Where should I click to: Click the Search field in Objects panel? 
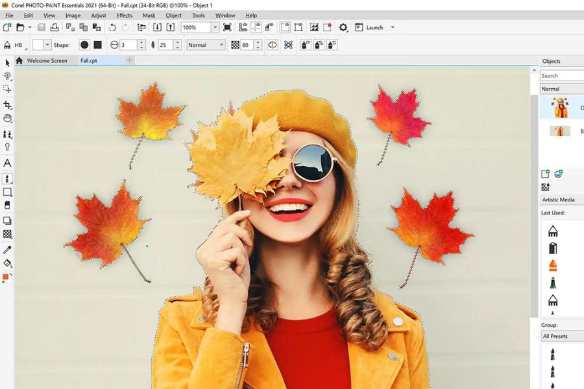(x=562, y=76)
